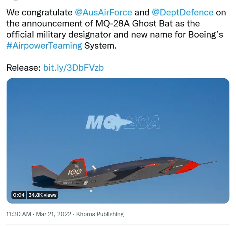Click the 0:04 video duration badge
This screenshot has width=236, height=226.
pos(19,195)
